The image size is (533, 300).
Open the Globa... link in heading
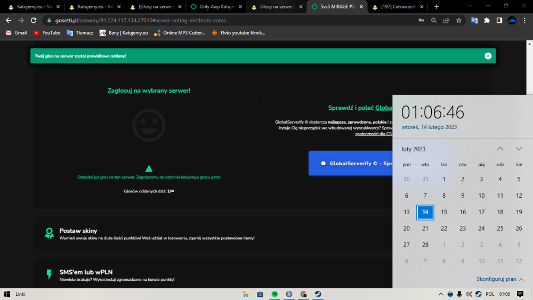(383, 108)
